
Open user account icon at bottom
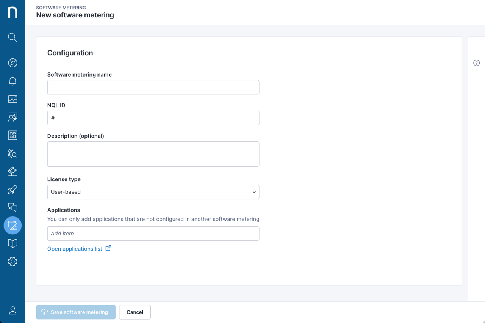(13, 310)
